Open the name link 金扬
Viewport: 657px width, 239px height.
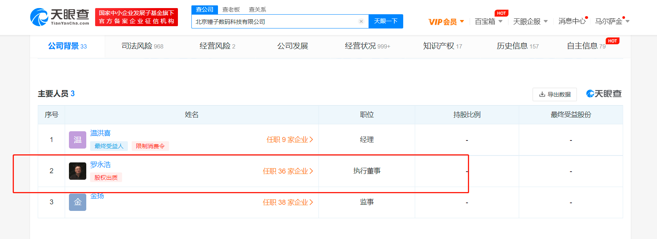point(97,196)
